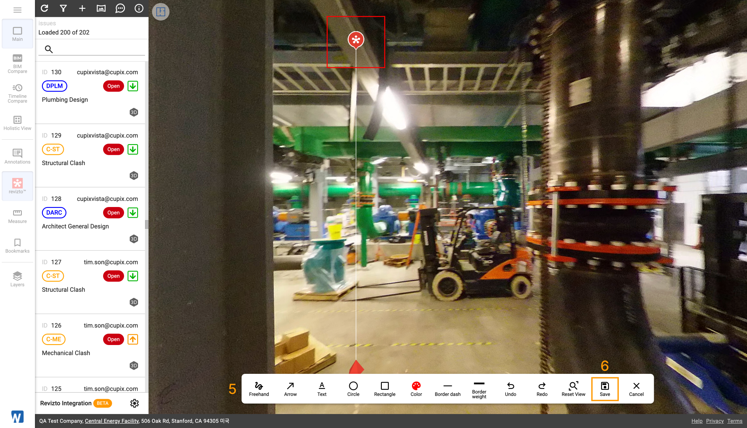Click the DARC tag on issue 128
The image size is (747, 428).
54,213
